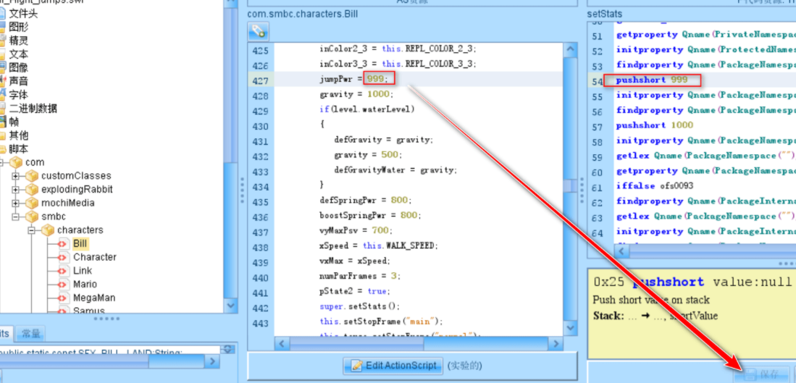796x383 pixels.
Task: Click the 二进制数据 binary data folder icon
Action: 2,108
